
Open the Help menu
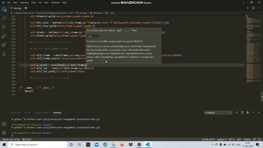tap(64, 2)
